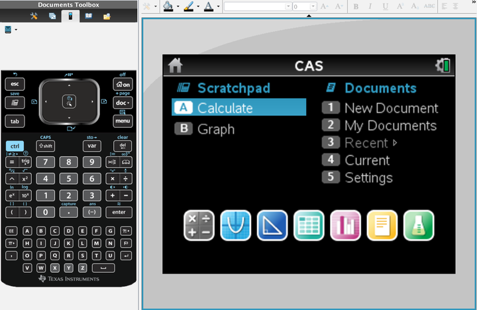Toggle the ctrl key on keypad

(15, 146)
